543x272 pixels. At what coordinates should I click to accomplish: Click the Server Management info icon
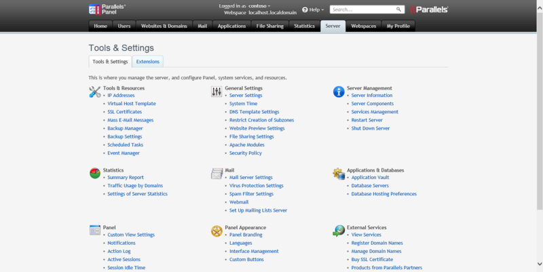coord(339,92)
